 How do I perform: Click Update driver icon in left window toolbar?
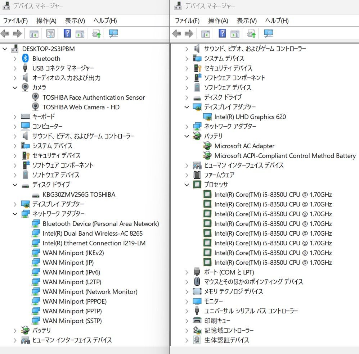97,33
